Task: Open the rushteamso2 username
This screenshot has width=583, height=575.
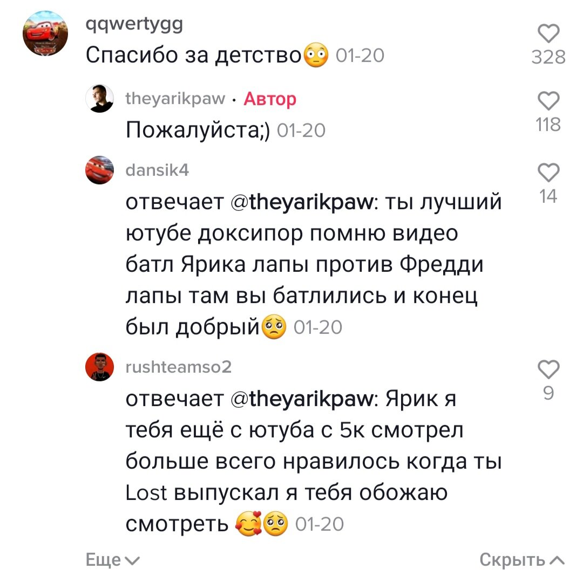Action: coord(179,367)
